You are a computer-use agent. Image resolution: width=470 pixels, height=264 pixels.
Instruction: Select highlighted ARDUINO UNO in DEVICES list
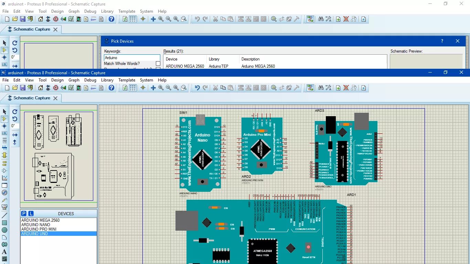(58, 234)
